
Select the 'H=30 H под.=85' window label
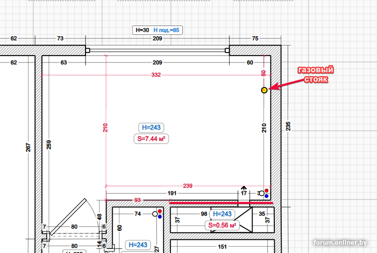point(157,30)
